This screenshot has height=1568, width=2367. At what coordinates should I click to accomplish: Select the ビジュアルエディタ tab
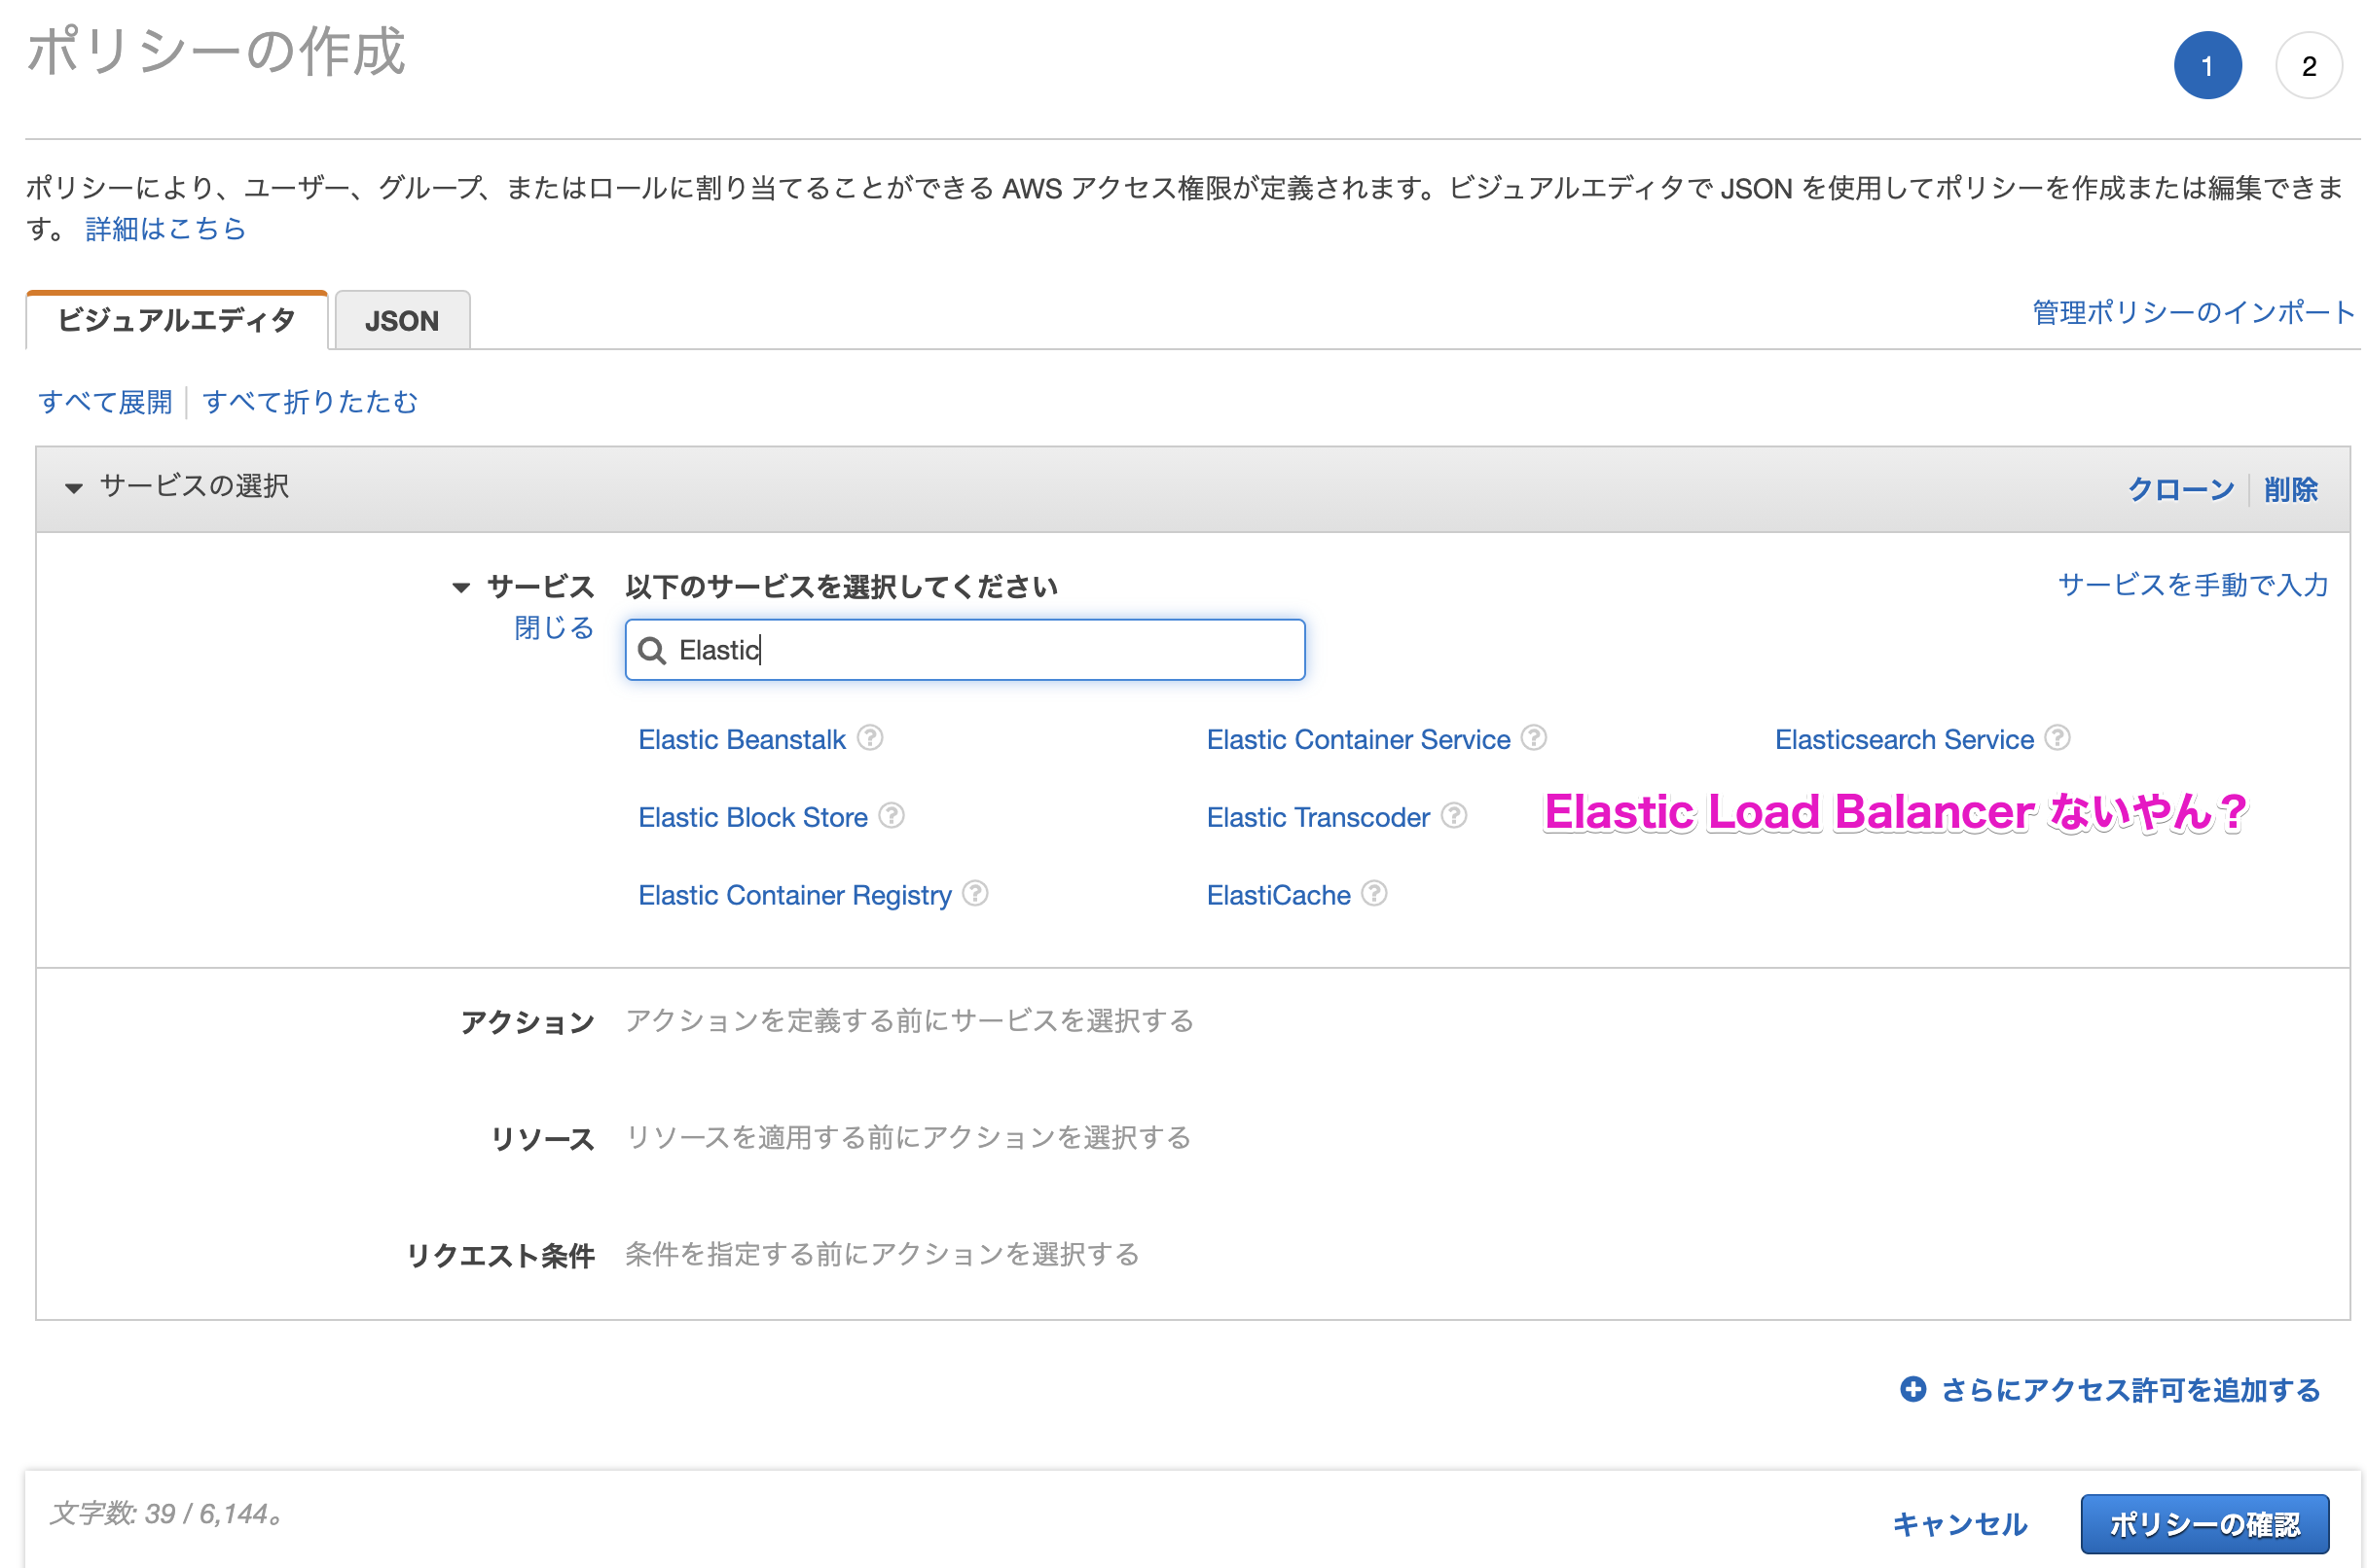pyautogui.click(x=176, y=321)
